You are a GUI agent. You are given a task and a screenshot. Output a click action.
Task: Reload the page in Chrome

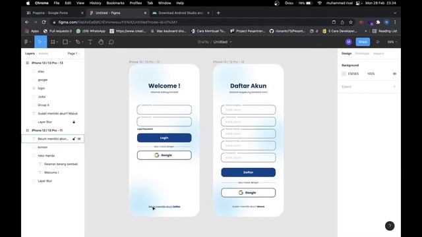(x=44, y=22)
